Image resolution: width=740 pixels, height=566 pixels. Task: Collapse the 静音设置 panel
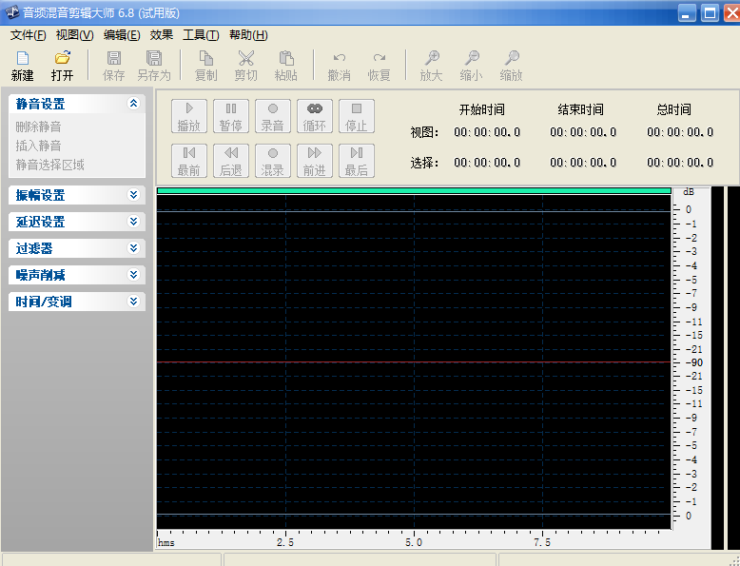133,104
